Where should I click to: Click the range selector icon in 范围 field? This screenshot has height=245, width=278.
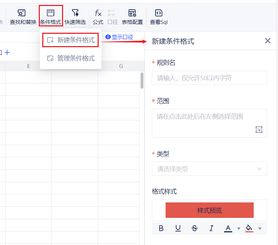click(259, 130)
